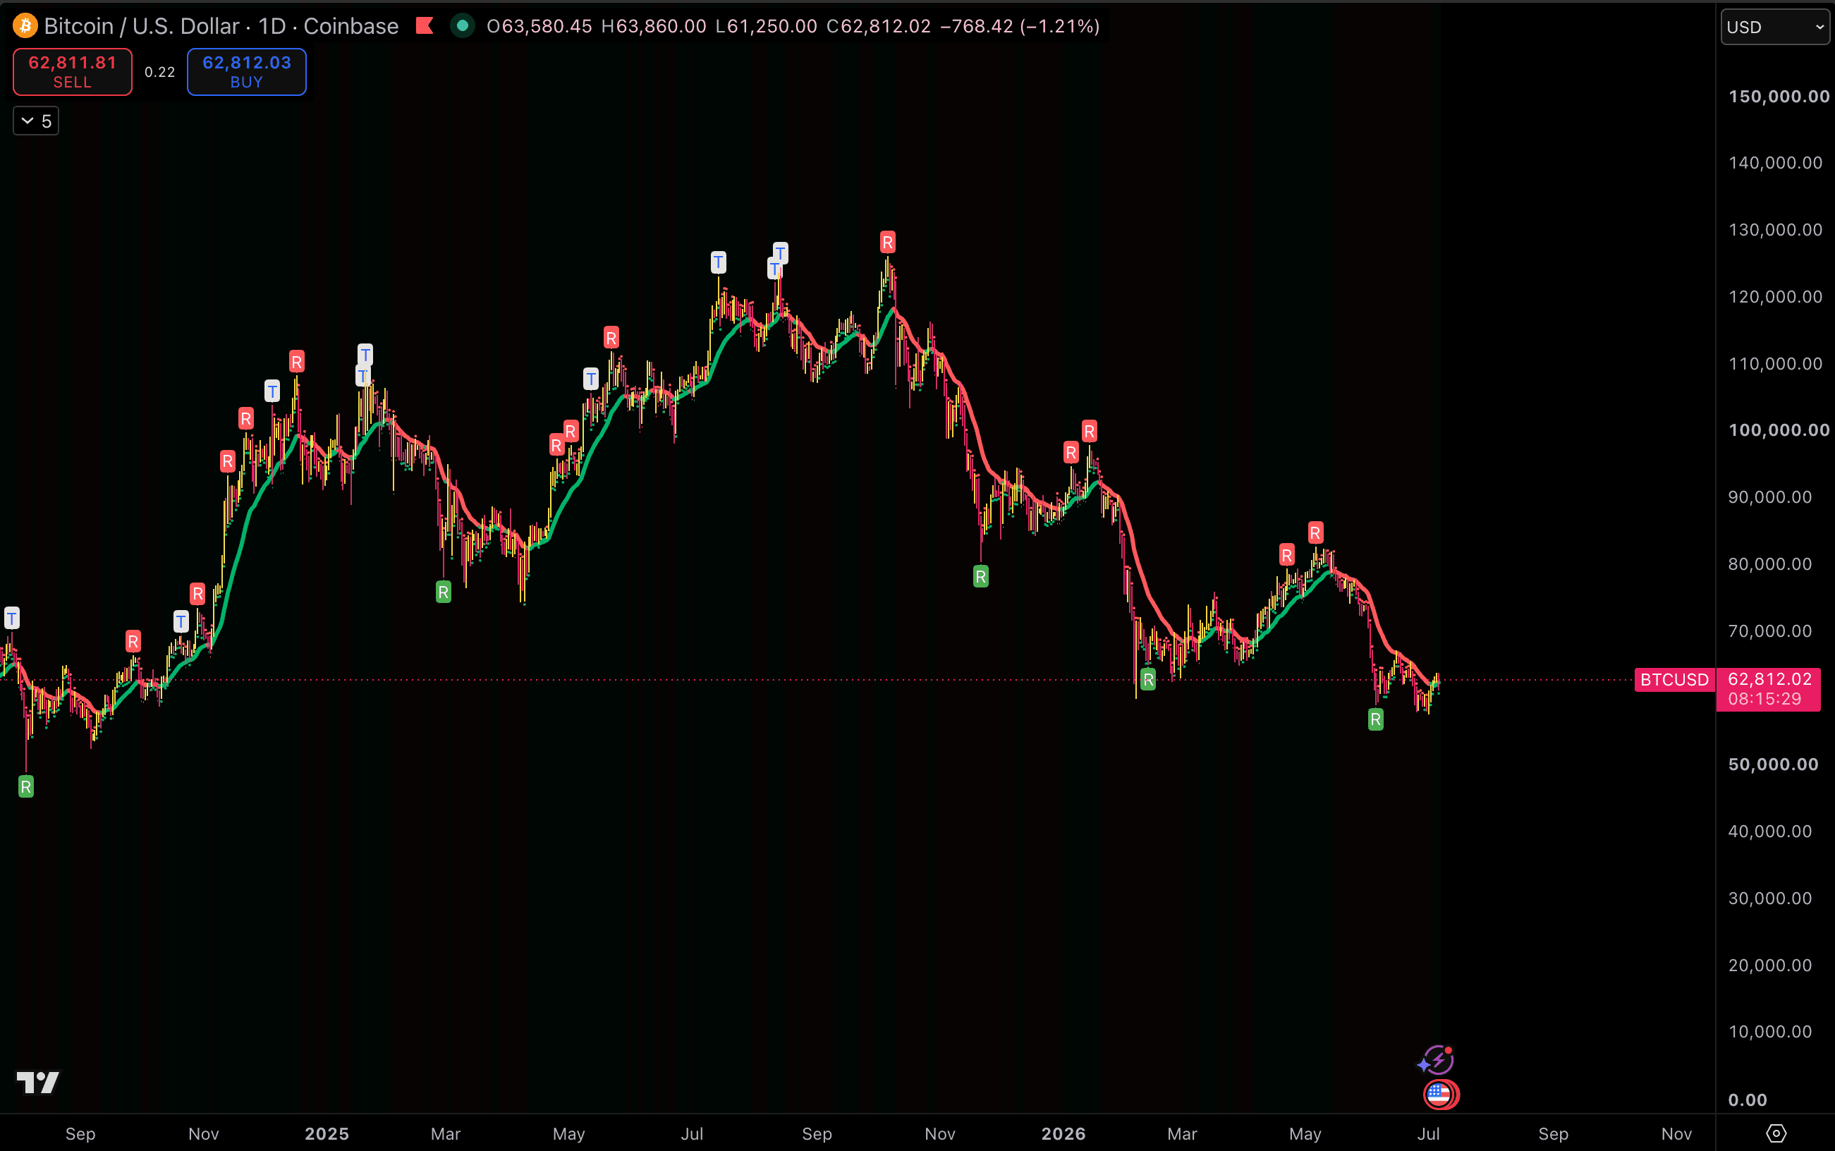The image size is (1835, 1151).
Task: Expand the collapsed indicators legend showing 5
Action: tap(36, 121)
